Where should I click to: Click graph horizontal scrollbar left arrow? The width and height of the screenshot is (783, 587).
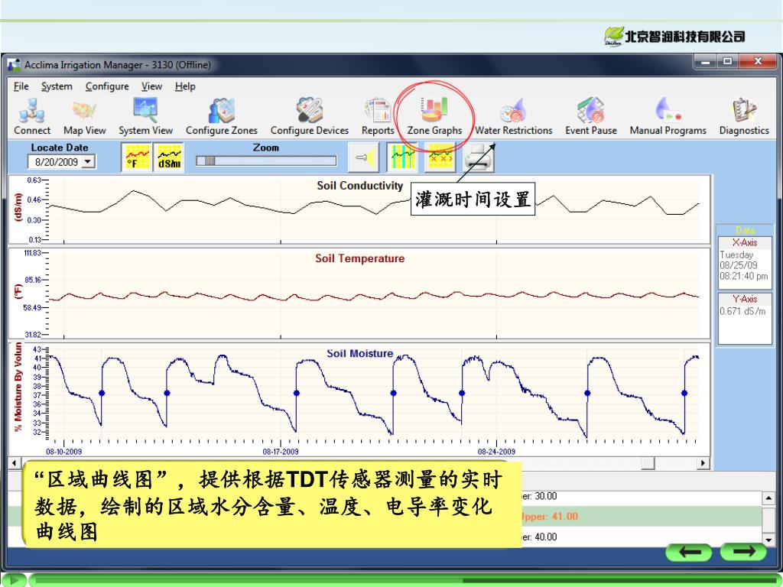pyautogui.click(x=15, y=463)
